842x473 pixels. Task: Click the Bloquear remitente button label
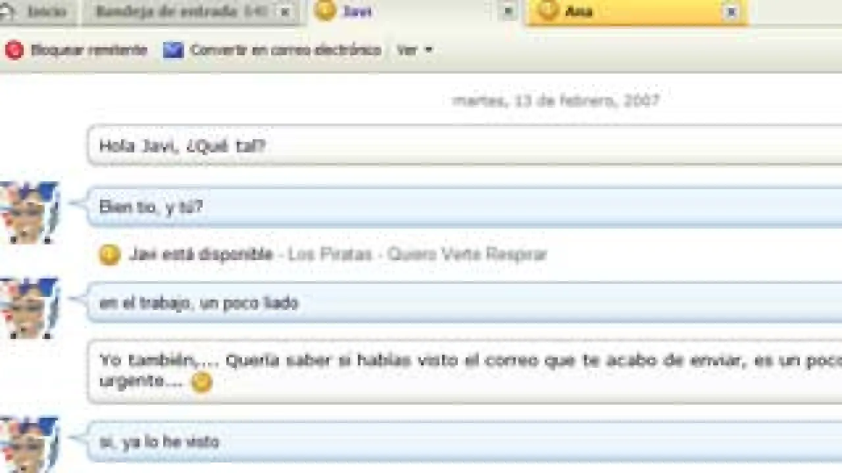tap(89, 50)
